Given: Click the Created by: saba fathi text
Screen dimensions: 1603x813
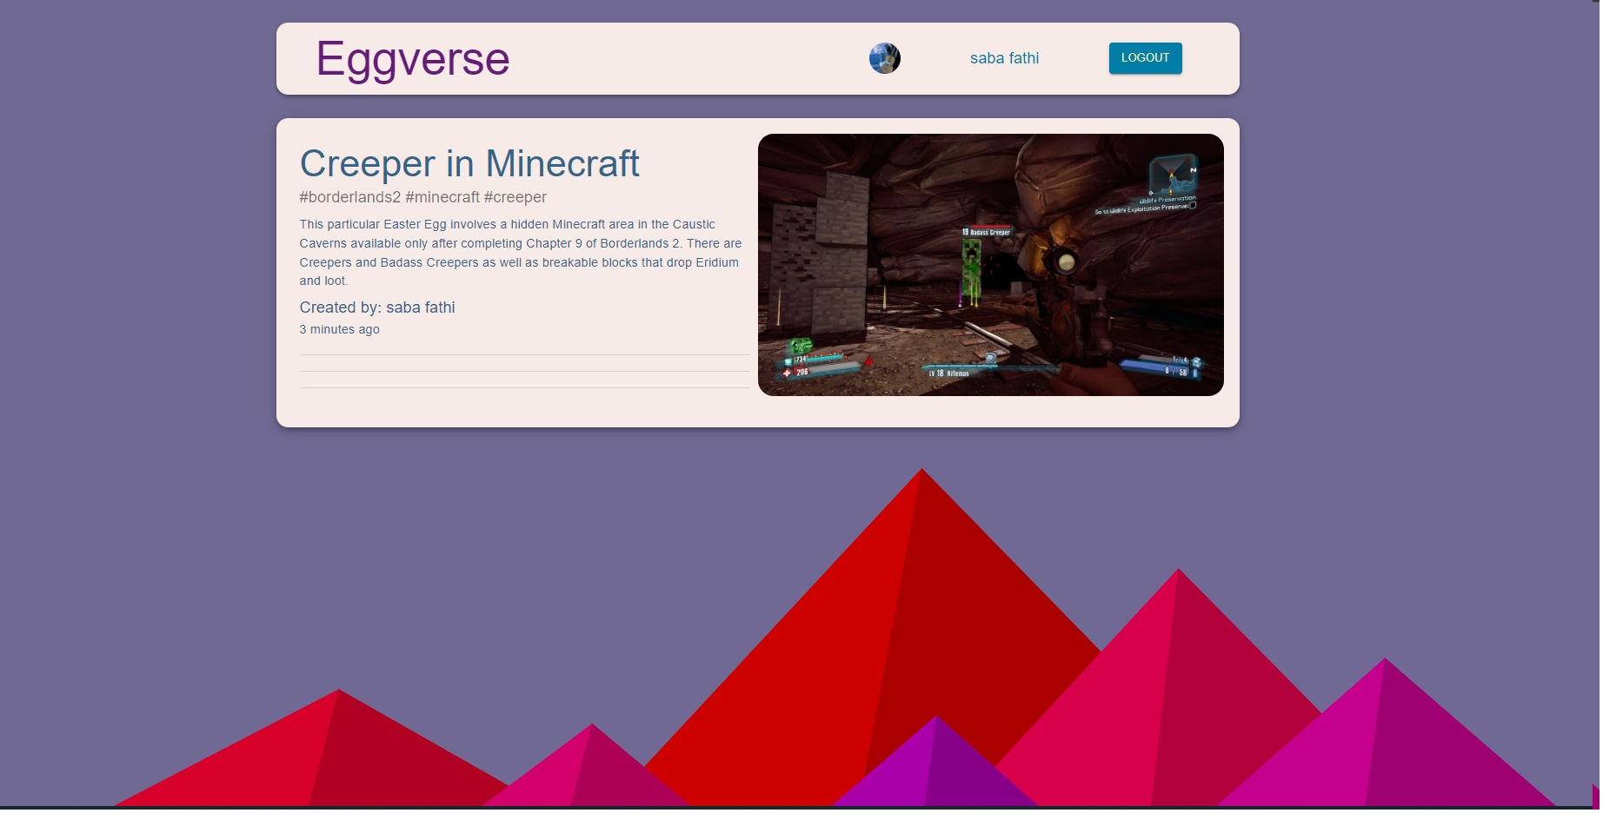Looking at the screenshot, I should 377,307.
